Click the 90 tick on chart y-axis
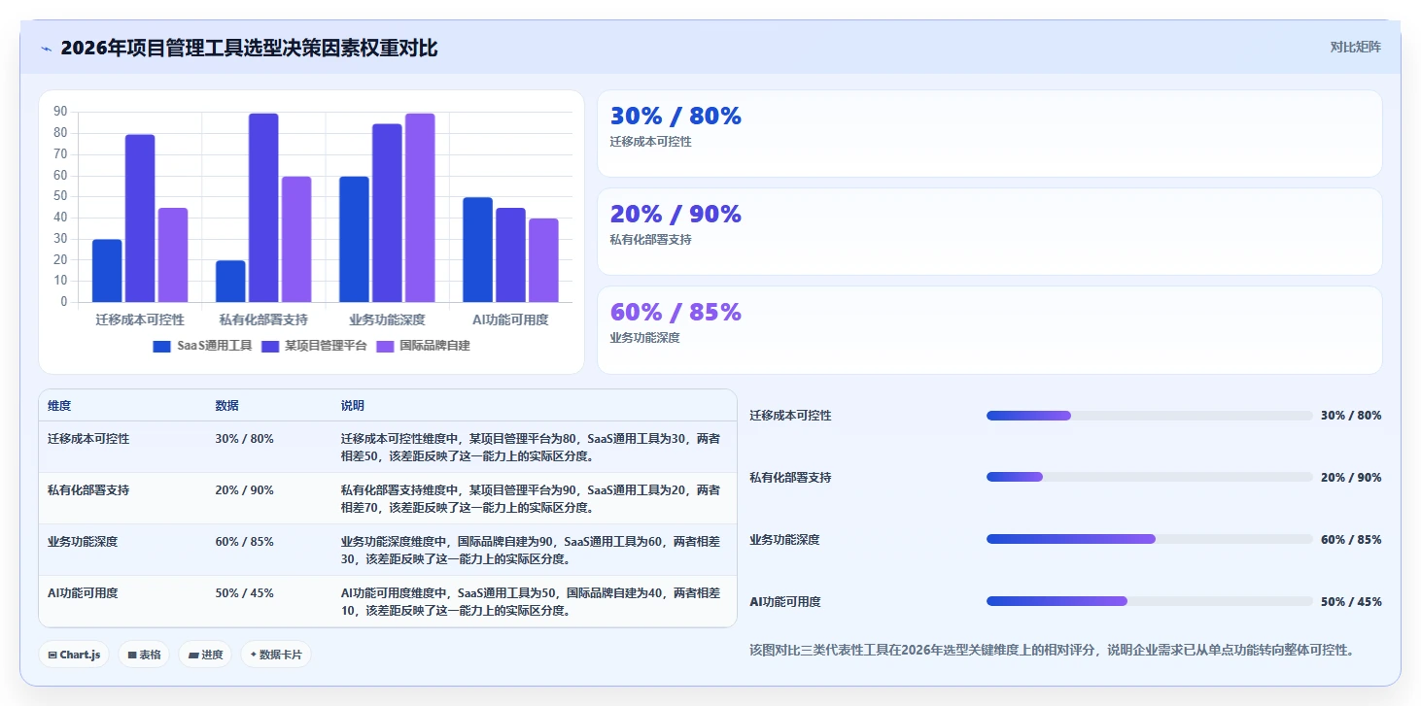The image size is (1421, 706). click(x=60, y=112)
